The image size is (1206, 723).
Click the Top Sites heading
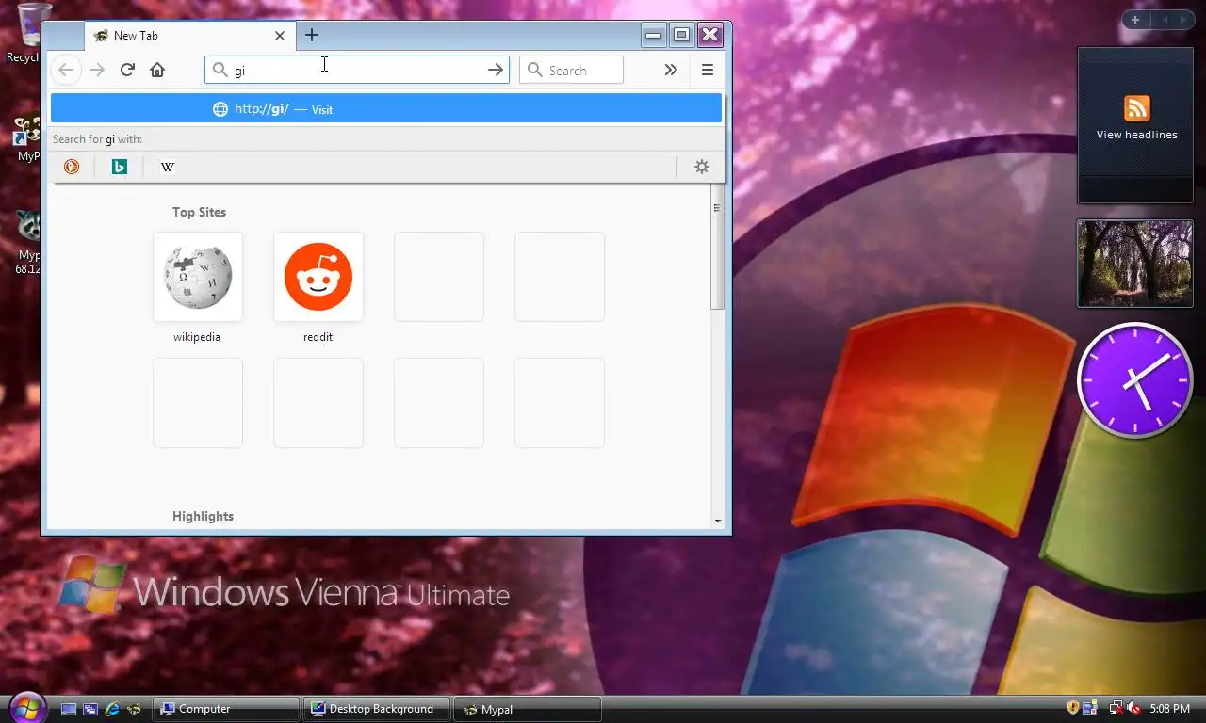tap(199, 212)
